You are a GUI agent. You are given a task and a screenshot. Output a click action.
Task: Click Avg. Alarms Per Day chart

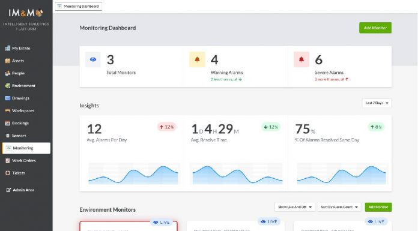(x=133, y=173)
